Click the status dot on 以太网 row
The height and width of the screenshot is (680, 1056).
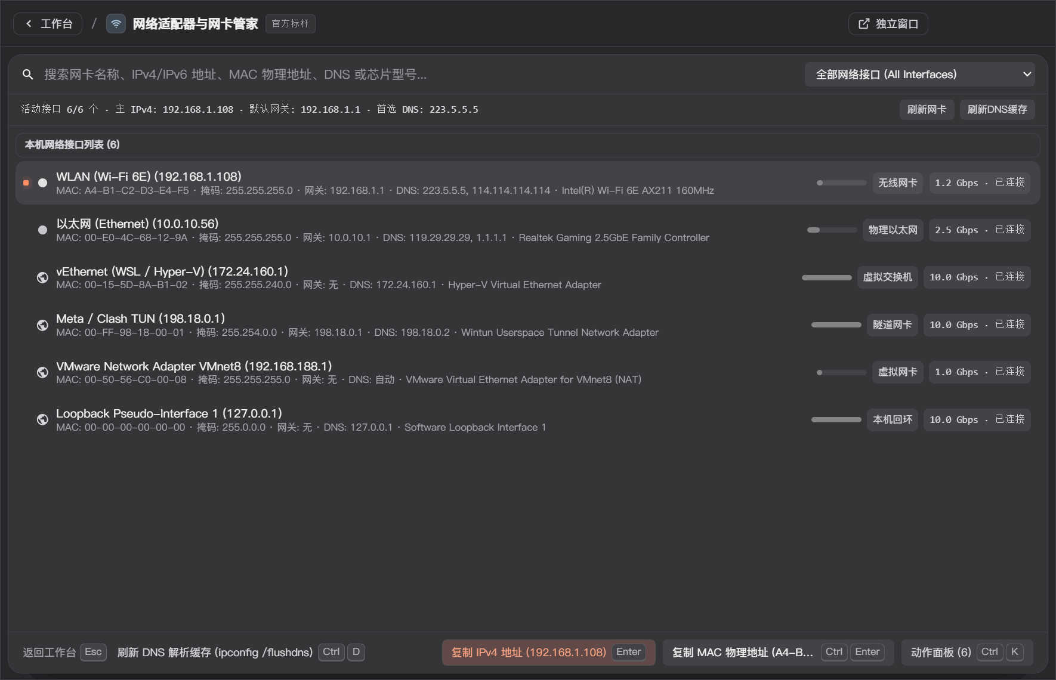42,230
